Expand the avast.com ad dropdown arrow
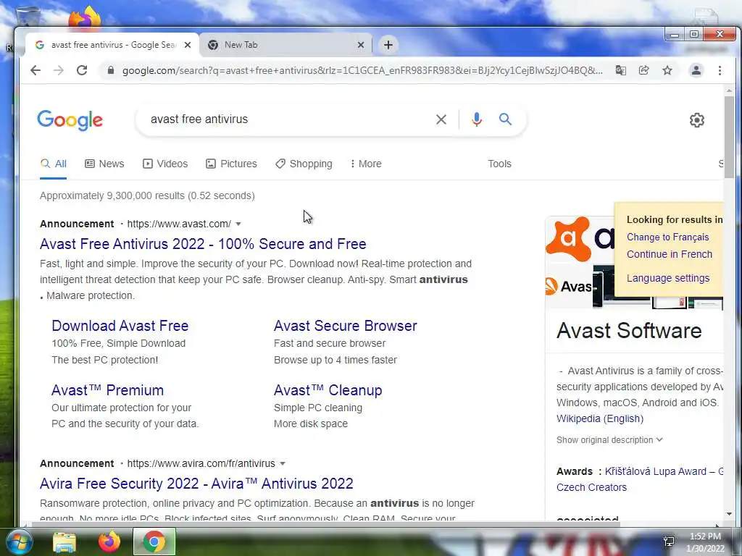Viewport: 742px width, 556px height. [x=238, y=224]
